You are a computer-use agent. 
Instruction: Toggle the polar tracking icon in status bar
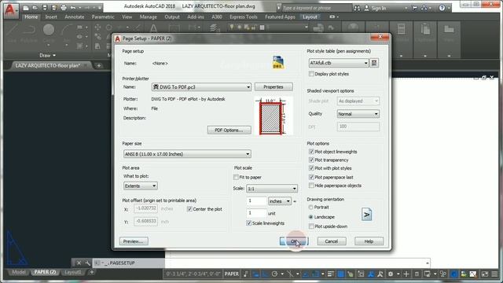point(274,274)
